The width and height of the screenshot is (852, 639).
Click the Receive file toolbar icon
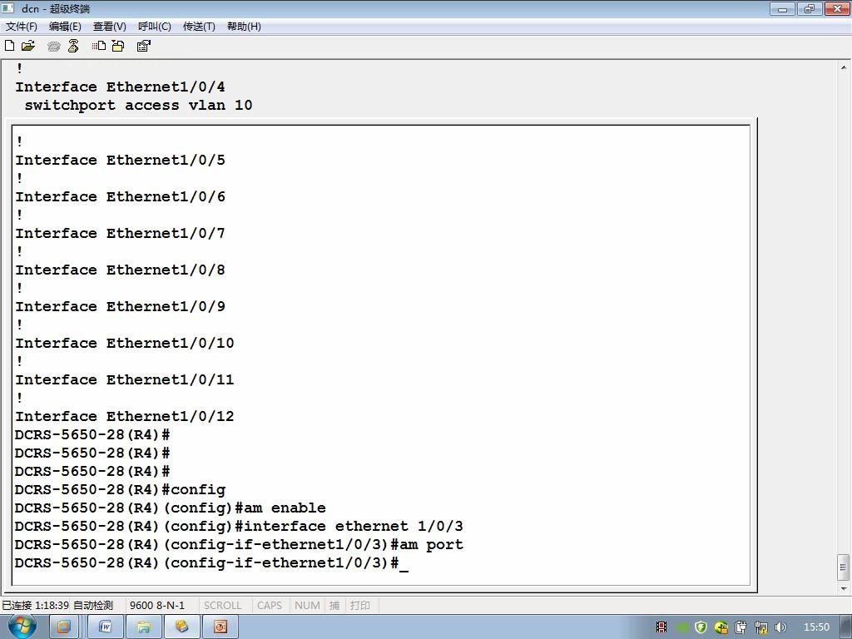(118, 47)
